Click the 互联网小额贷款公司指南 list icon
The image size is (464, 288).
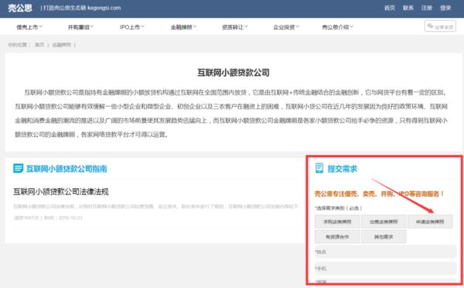pos(18,168)
